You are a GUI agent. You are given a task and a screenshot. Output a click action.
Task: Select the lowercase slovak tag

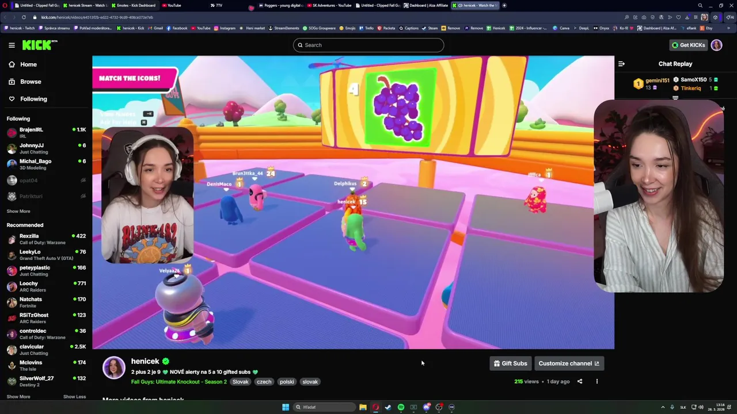[x=310, y=382]
